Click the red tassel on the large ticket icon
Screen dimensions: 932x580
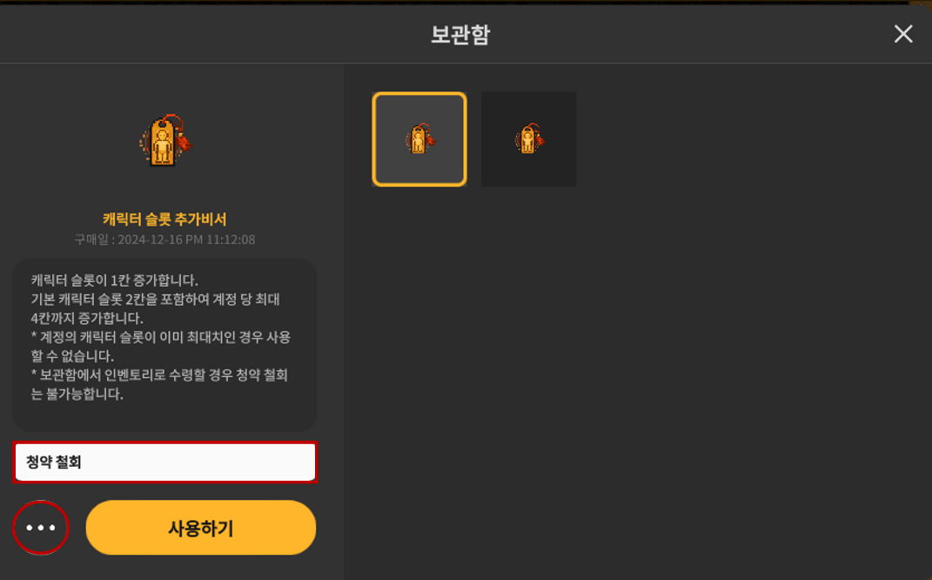tap(184, 142)
